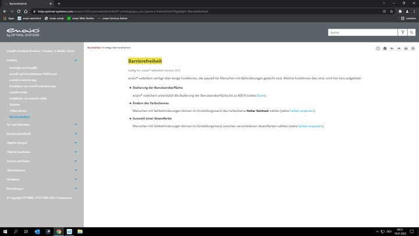Click the home icon in the page toolbar

385,48
